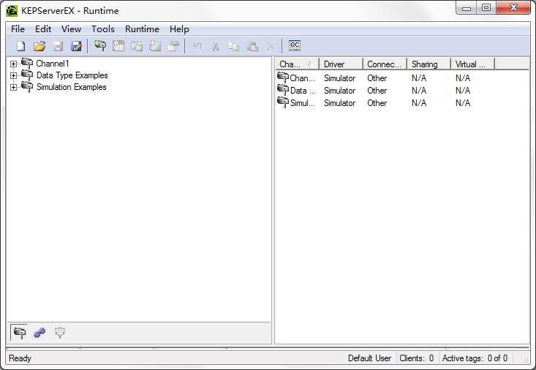Click the Open Project folder icon

point(39,46)
